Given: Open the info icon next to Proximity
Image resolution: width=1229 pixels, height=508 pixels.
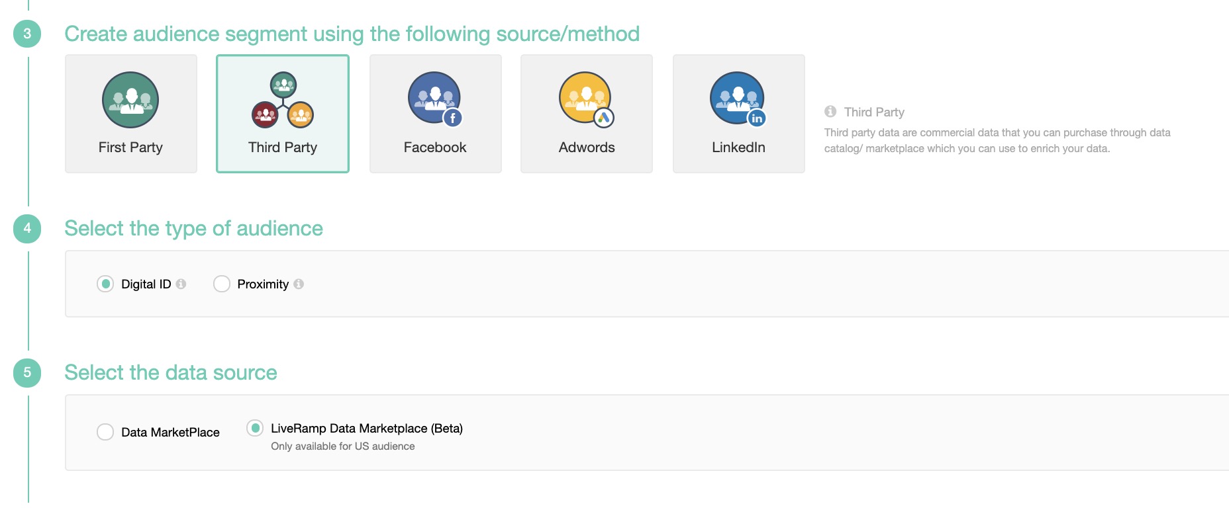Looking at the screenshot, I should click(x=299, y=284).
